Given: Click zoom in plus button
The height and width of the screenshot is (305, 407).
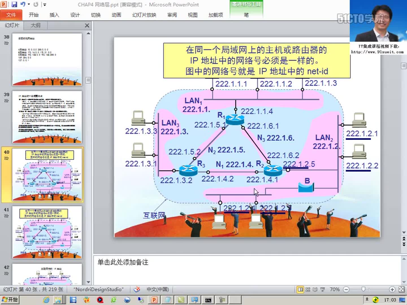Looking at the screenshot, I should coord(392,289).
